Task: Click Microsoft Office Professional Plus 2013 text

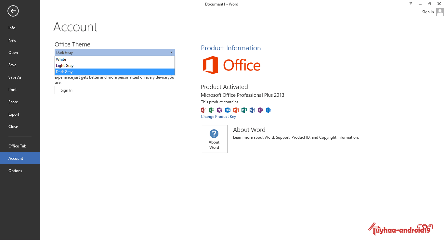Action: pyautogui.click(x=242, y=95)
